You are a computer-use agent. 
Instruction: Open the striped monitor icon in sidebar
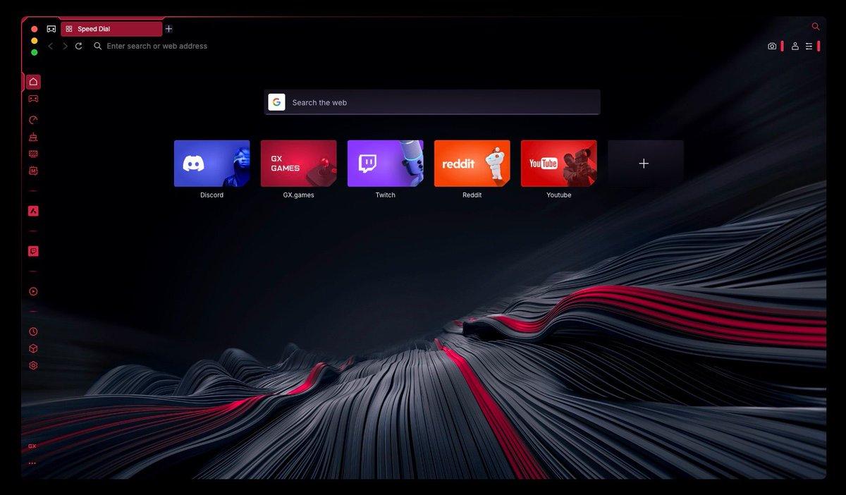point(33,154)
